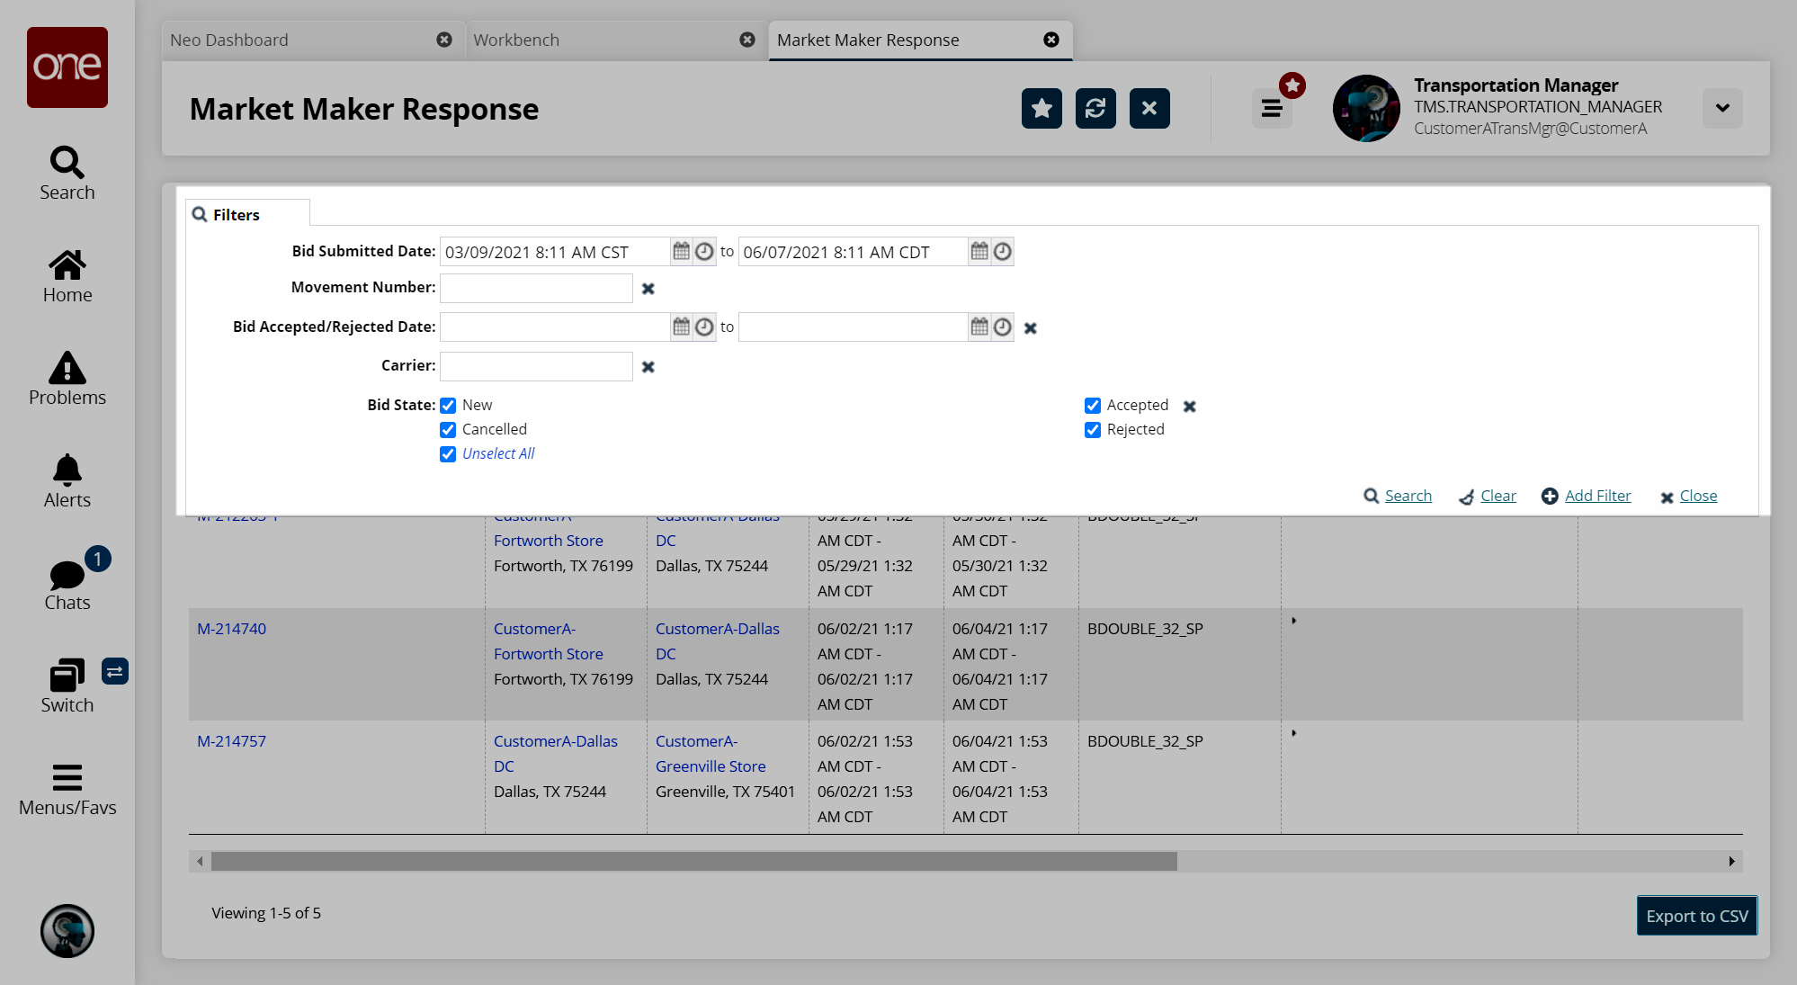Viewport: 1797px width, 985px height.
Task: Click the Export to CSV button
Action: click(1696, 916)
